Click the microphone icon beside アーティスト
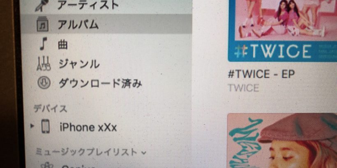Viewport: 337px width, 168px height. pyautogui.click(x=41, y=5)
